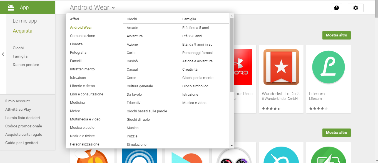Open Istruzione in the Famiglia column
378x163 pixels.
tap(190, 95)
